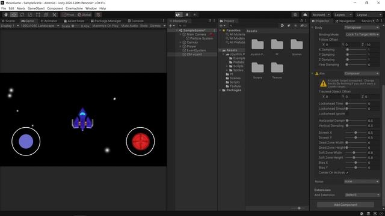Screen dimensions: 385x216
Task: Open the Layers dropdown
Action: click(343, 14)
